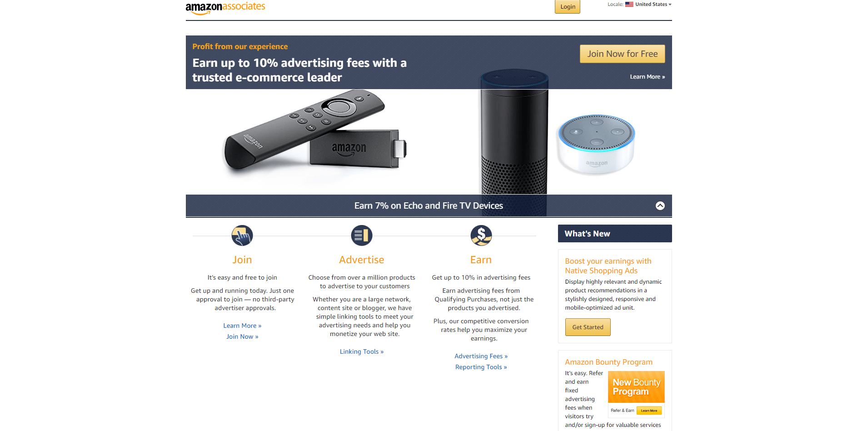Click the Amazon Bounty Program heading
852x431 pixels.
pyautogui.click(x=608, y=362)
